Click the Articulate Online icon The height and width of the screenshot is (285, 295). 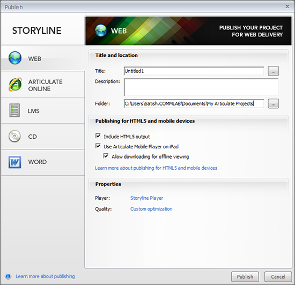[x=15, y=84]
